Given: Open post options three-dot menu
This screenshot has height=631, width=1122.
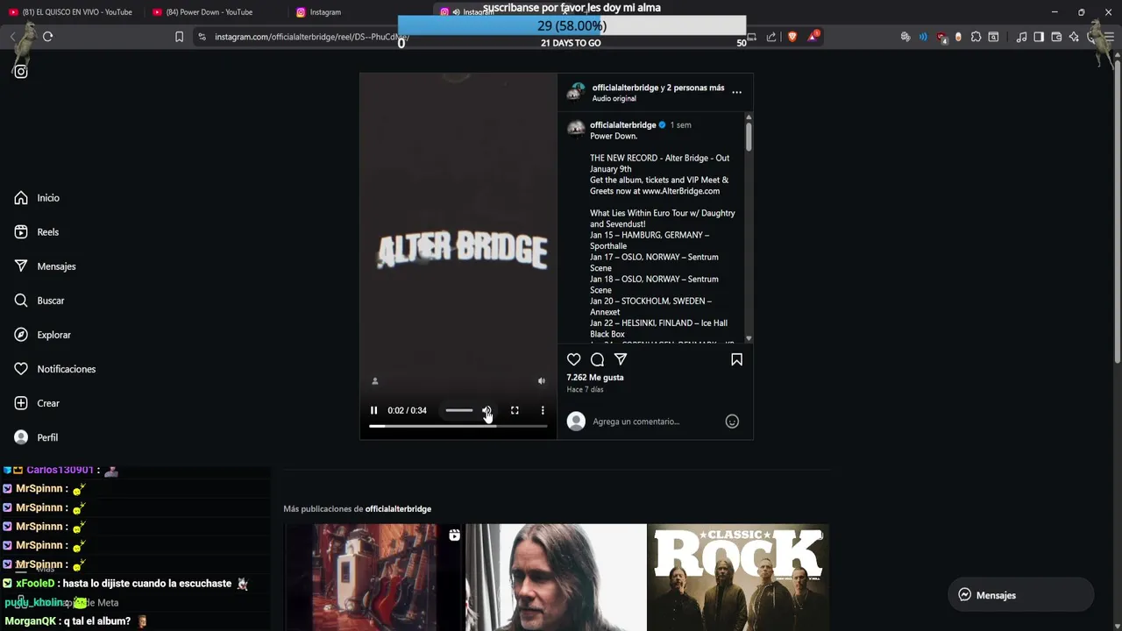Looking at the screenshot, I should click(736, 92).
